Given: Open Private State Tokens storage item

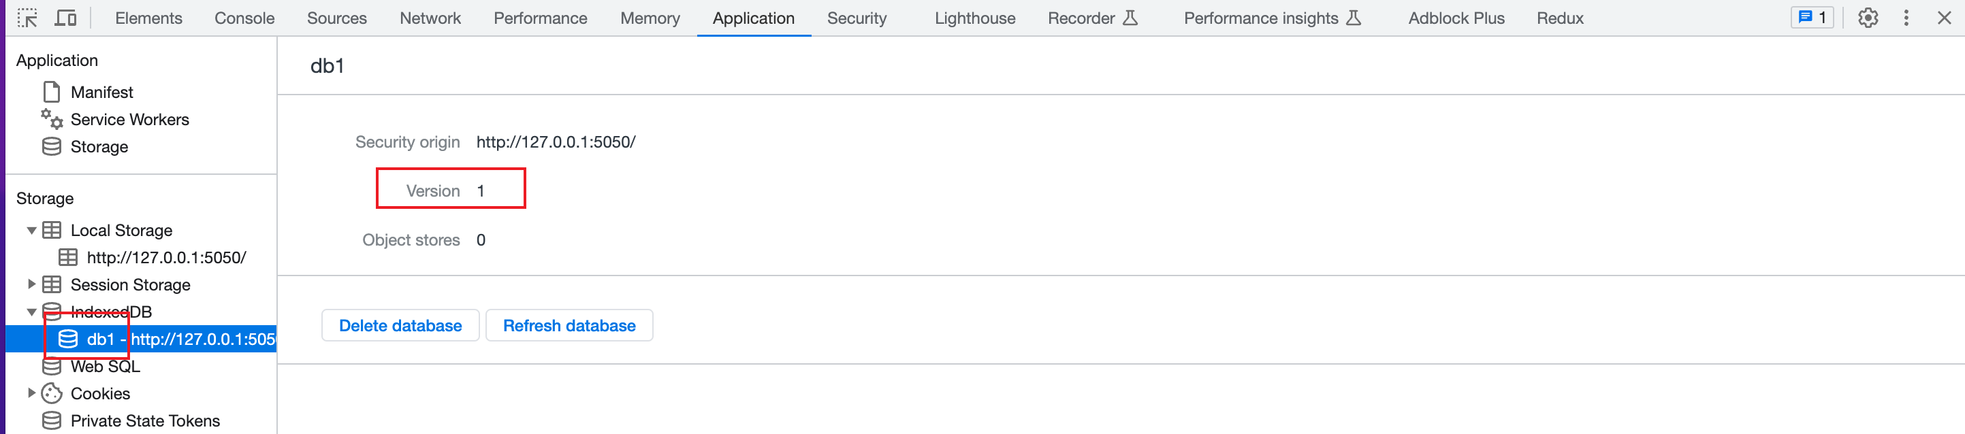Looking at the screenshot, I should 144,421.
